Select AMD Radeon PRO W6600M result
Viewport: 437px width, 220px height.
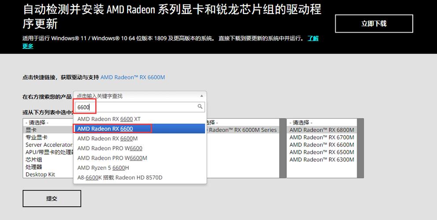coord(140,158)
